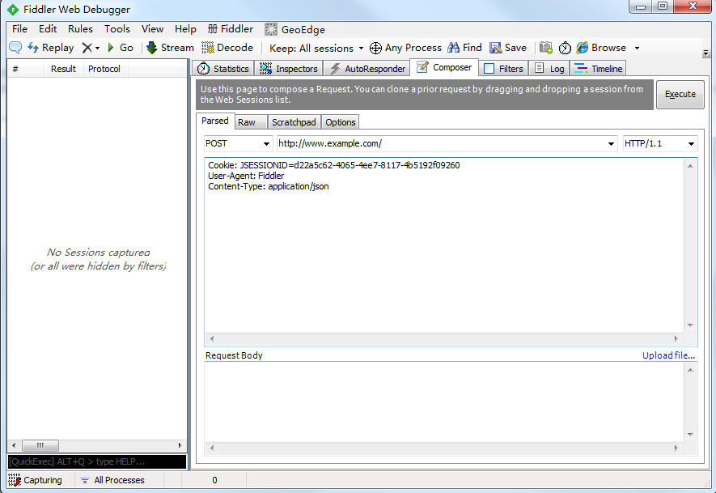The image size is (716, 493).
Task: Expand the URL history dropdown arrow
Action: click(x=611, y=144)
